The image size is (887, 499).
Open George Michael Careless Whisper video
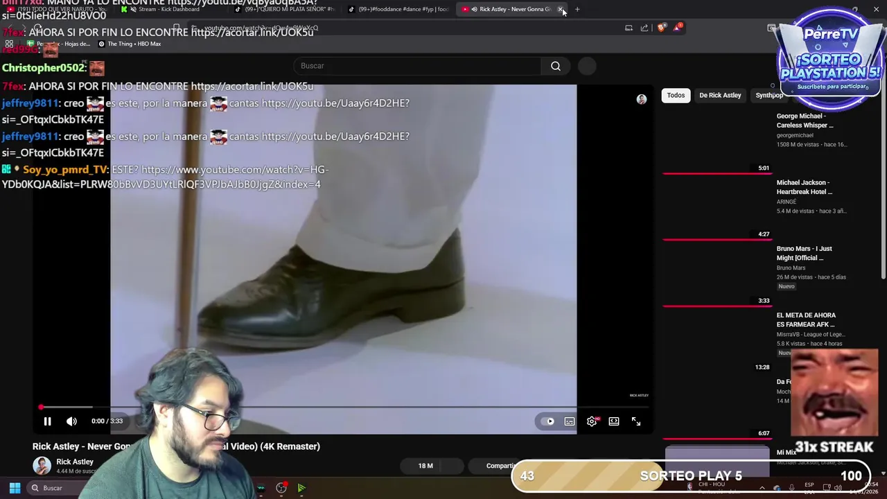[x=805, y=121]
